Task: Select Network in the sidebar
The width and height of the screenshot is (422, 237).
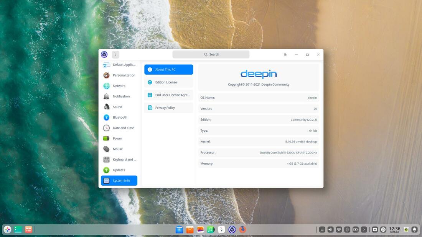Action: coord(119,86)
